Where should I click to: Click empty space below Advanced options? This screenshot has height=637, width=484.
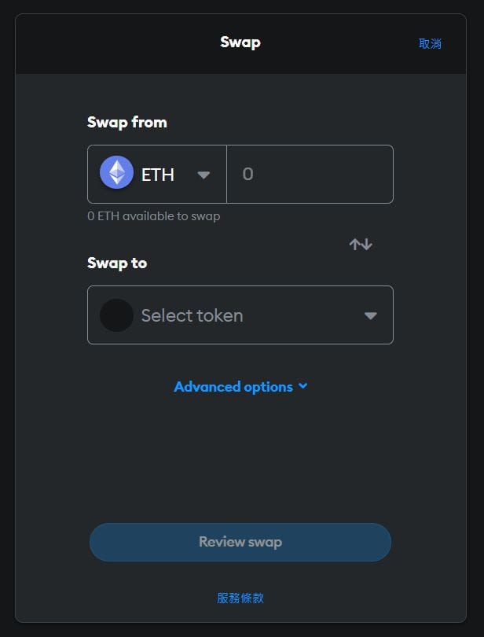click(240, 455)
